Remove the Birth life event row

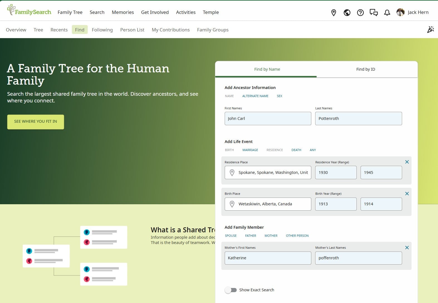[x=407, y=194]
